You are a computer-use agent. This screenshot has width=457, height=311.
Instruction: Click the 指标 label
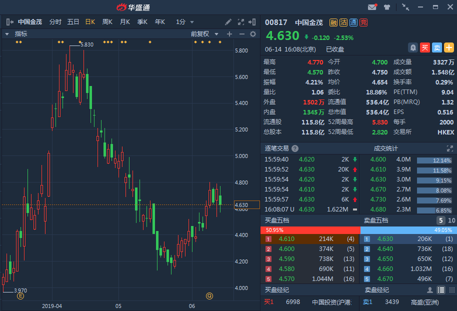click(21, 34)
